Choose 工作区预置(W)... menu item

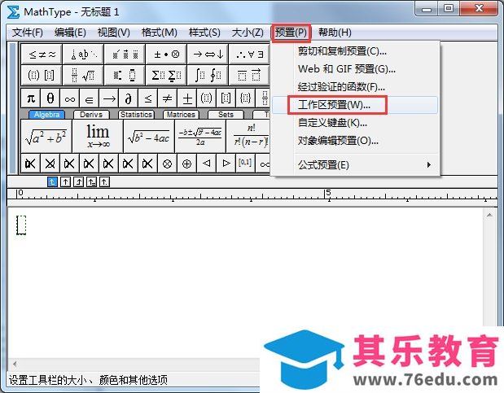[x=355, y=105]
